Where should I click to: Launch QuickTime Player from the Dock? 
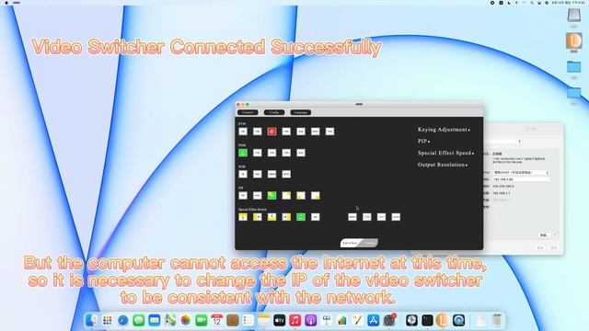coord(458,320)
